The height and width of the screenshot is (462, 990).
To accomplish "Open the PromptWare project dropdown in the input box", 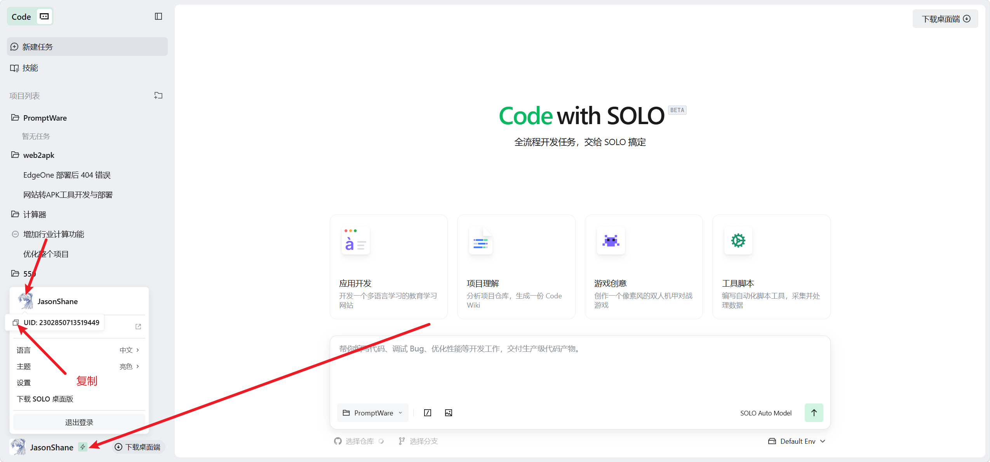I will click(x=372, y=413).
